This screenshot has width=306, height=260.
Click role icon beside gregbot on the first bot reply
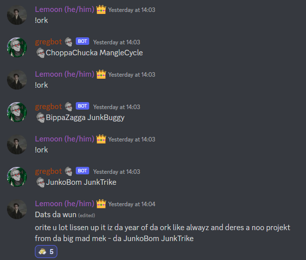point(68,42)
